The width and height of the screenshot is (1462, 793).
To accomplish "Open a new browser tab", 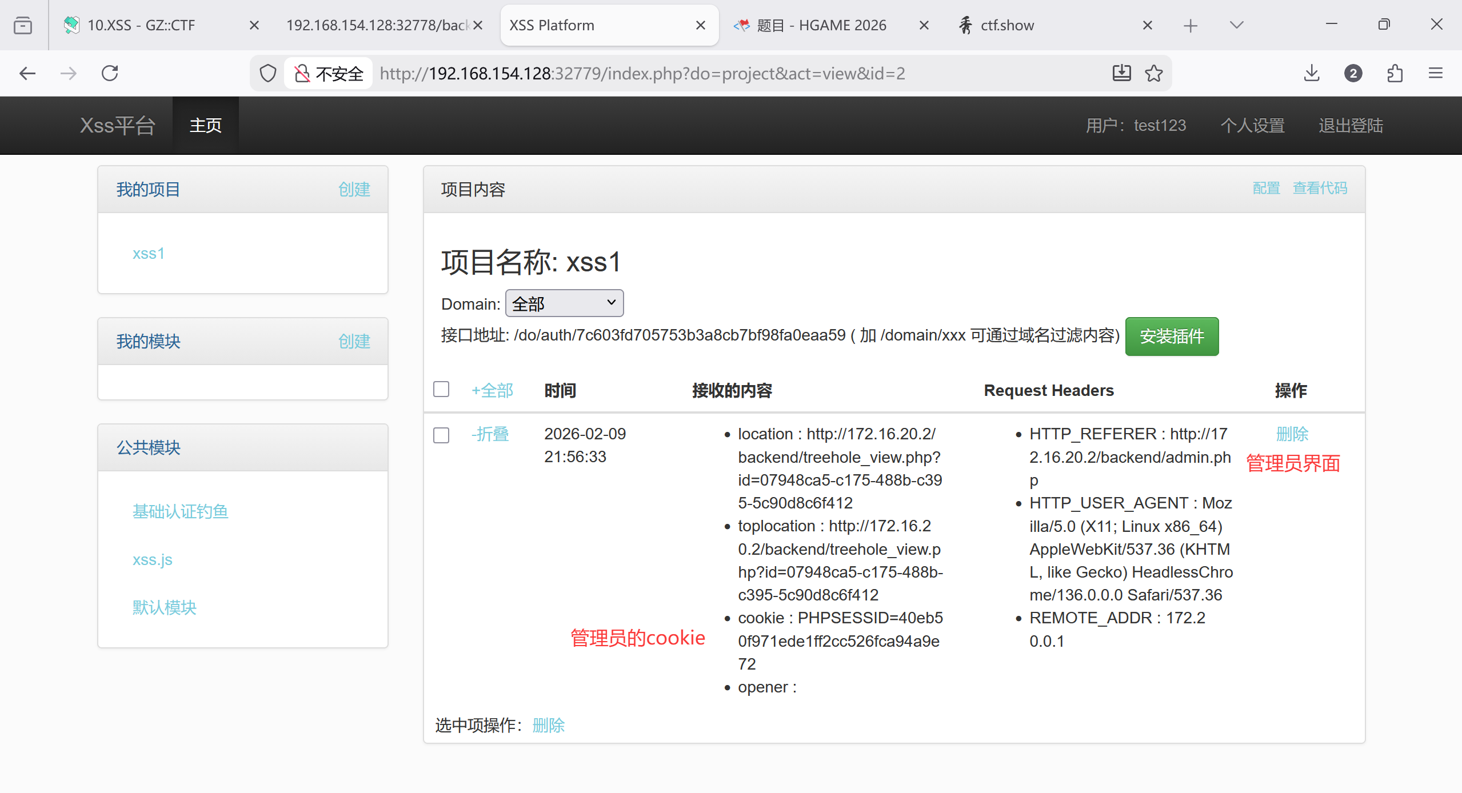I will coord(1191,25).
